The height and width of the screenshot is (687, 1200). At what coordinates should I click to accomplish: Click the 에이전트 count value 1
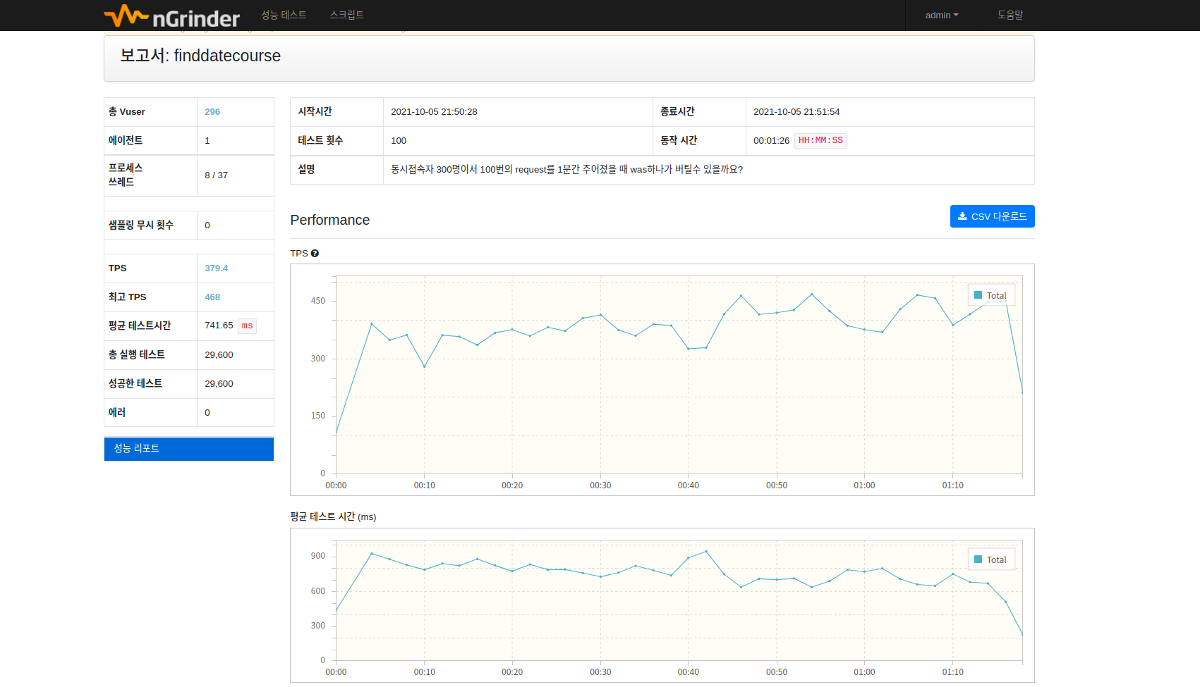(x=207, y=141)
